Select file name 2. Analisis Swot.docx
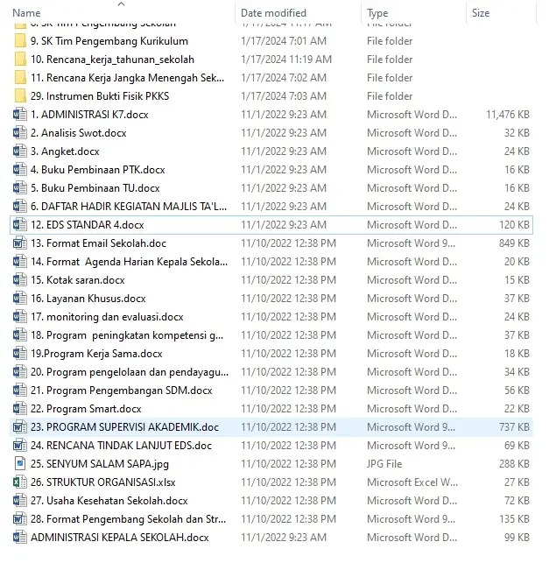 (x=78, y=133)
